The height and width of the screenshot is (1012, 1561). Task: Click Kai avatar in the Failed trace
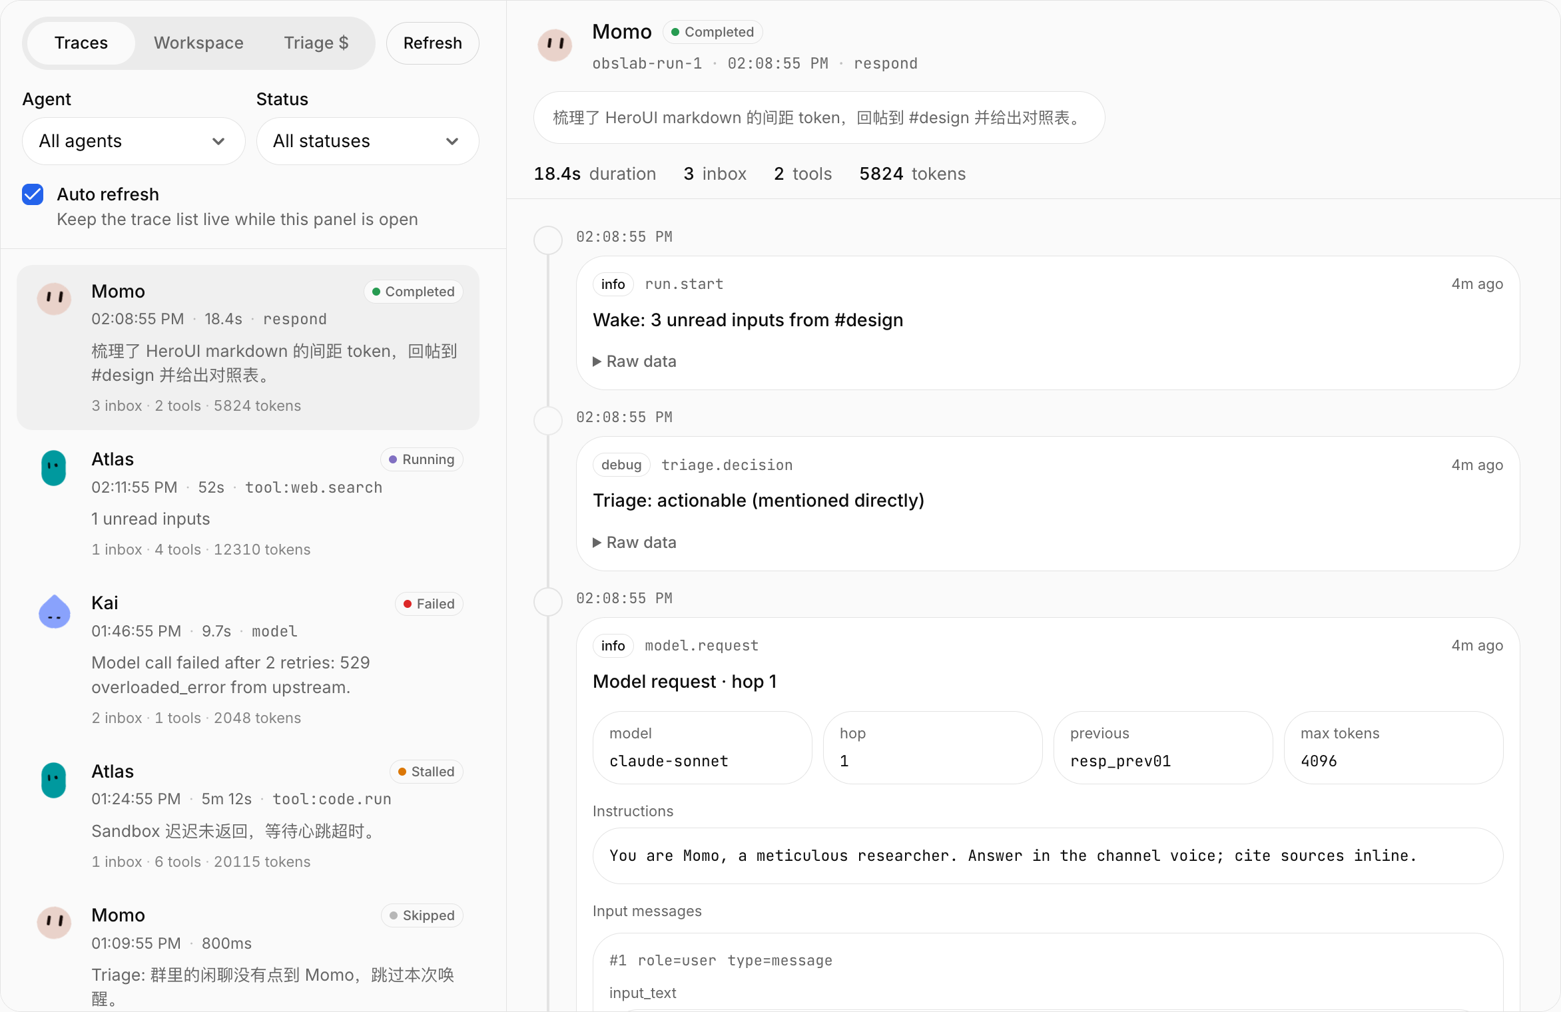coord(54,612)
